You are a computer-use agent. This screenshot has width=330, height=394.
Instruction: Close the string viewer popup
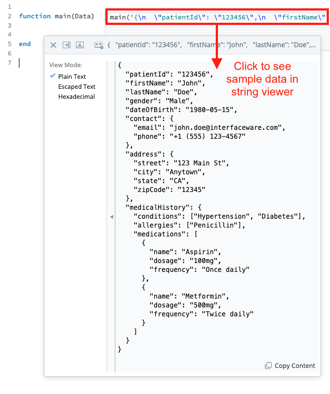[53, 46]
